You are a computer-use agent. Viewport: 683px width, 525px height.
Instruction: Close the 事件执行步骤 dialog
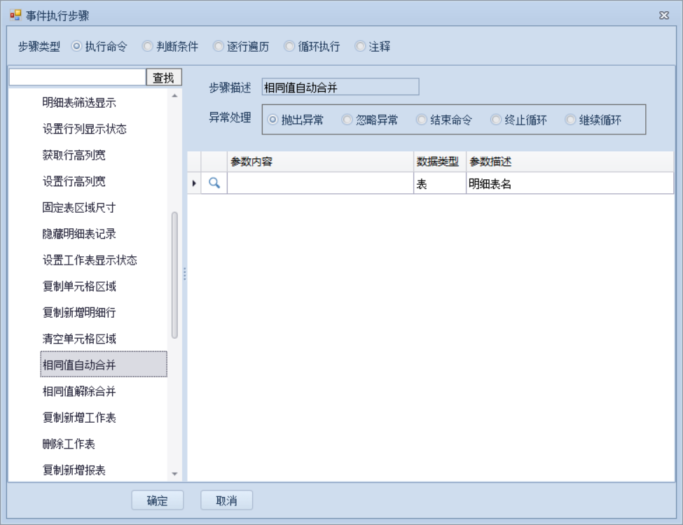click(x=664, y=15)
